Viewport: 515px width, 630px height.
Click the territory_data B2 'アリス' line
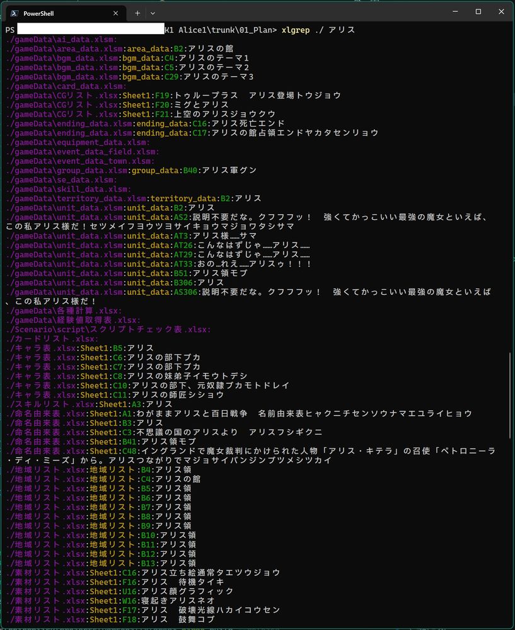pos(134,198)
